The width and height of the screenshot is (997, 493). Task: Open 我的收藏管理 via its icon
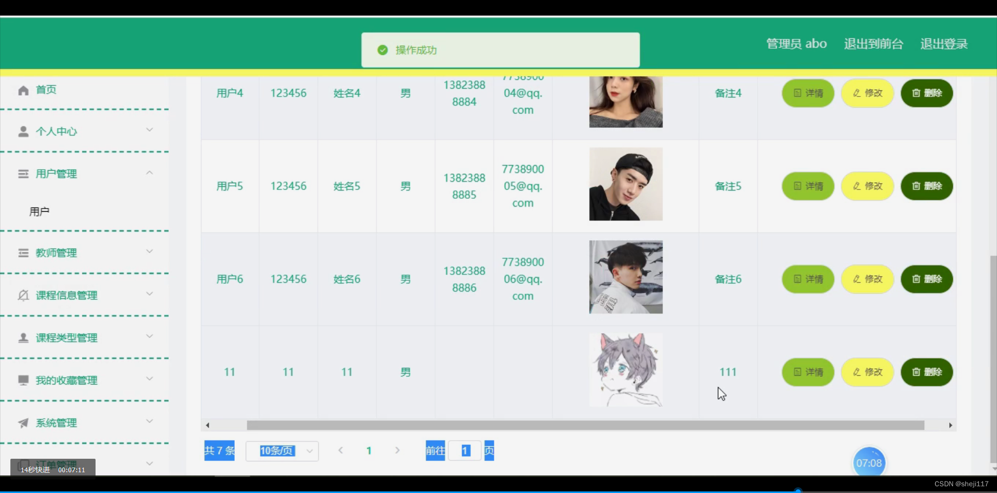(23, 380)
